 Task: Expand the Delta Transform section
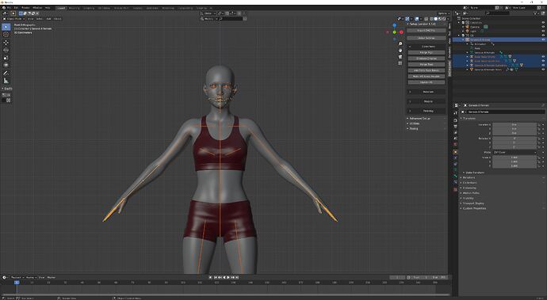coord(473,173)
